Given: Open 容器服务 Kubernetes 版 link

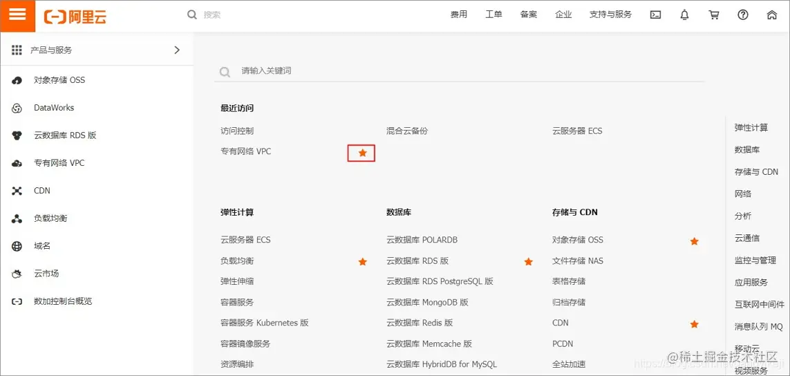Looking at the screenshot, I should pyautogui.click(x=265, y=323).
